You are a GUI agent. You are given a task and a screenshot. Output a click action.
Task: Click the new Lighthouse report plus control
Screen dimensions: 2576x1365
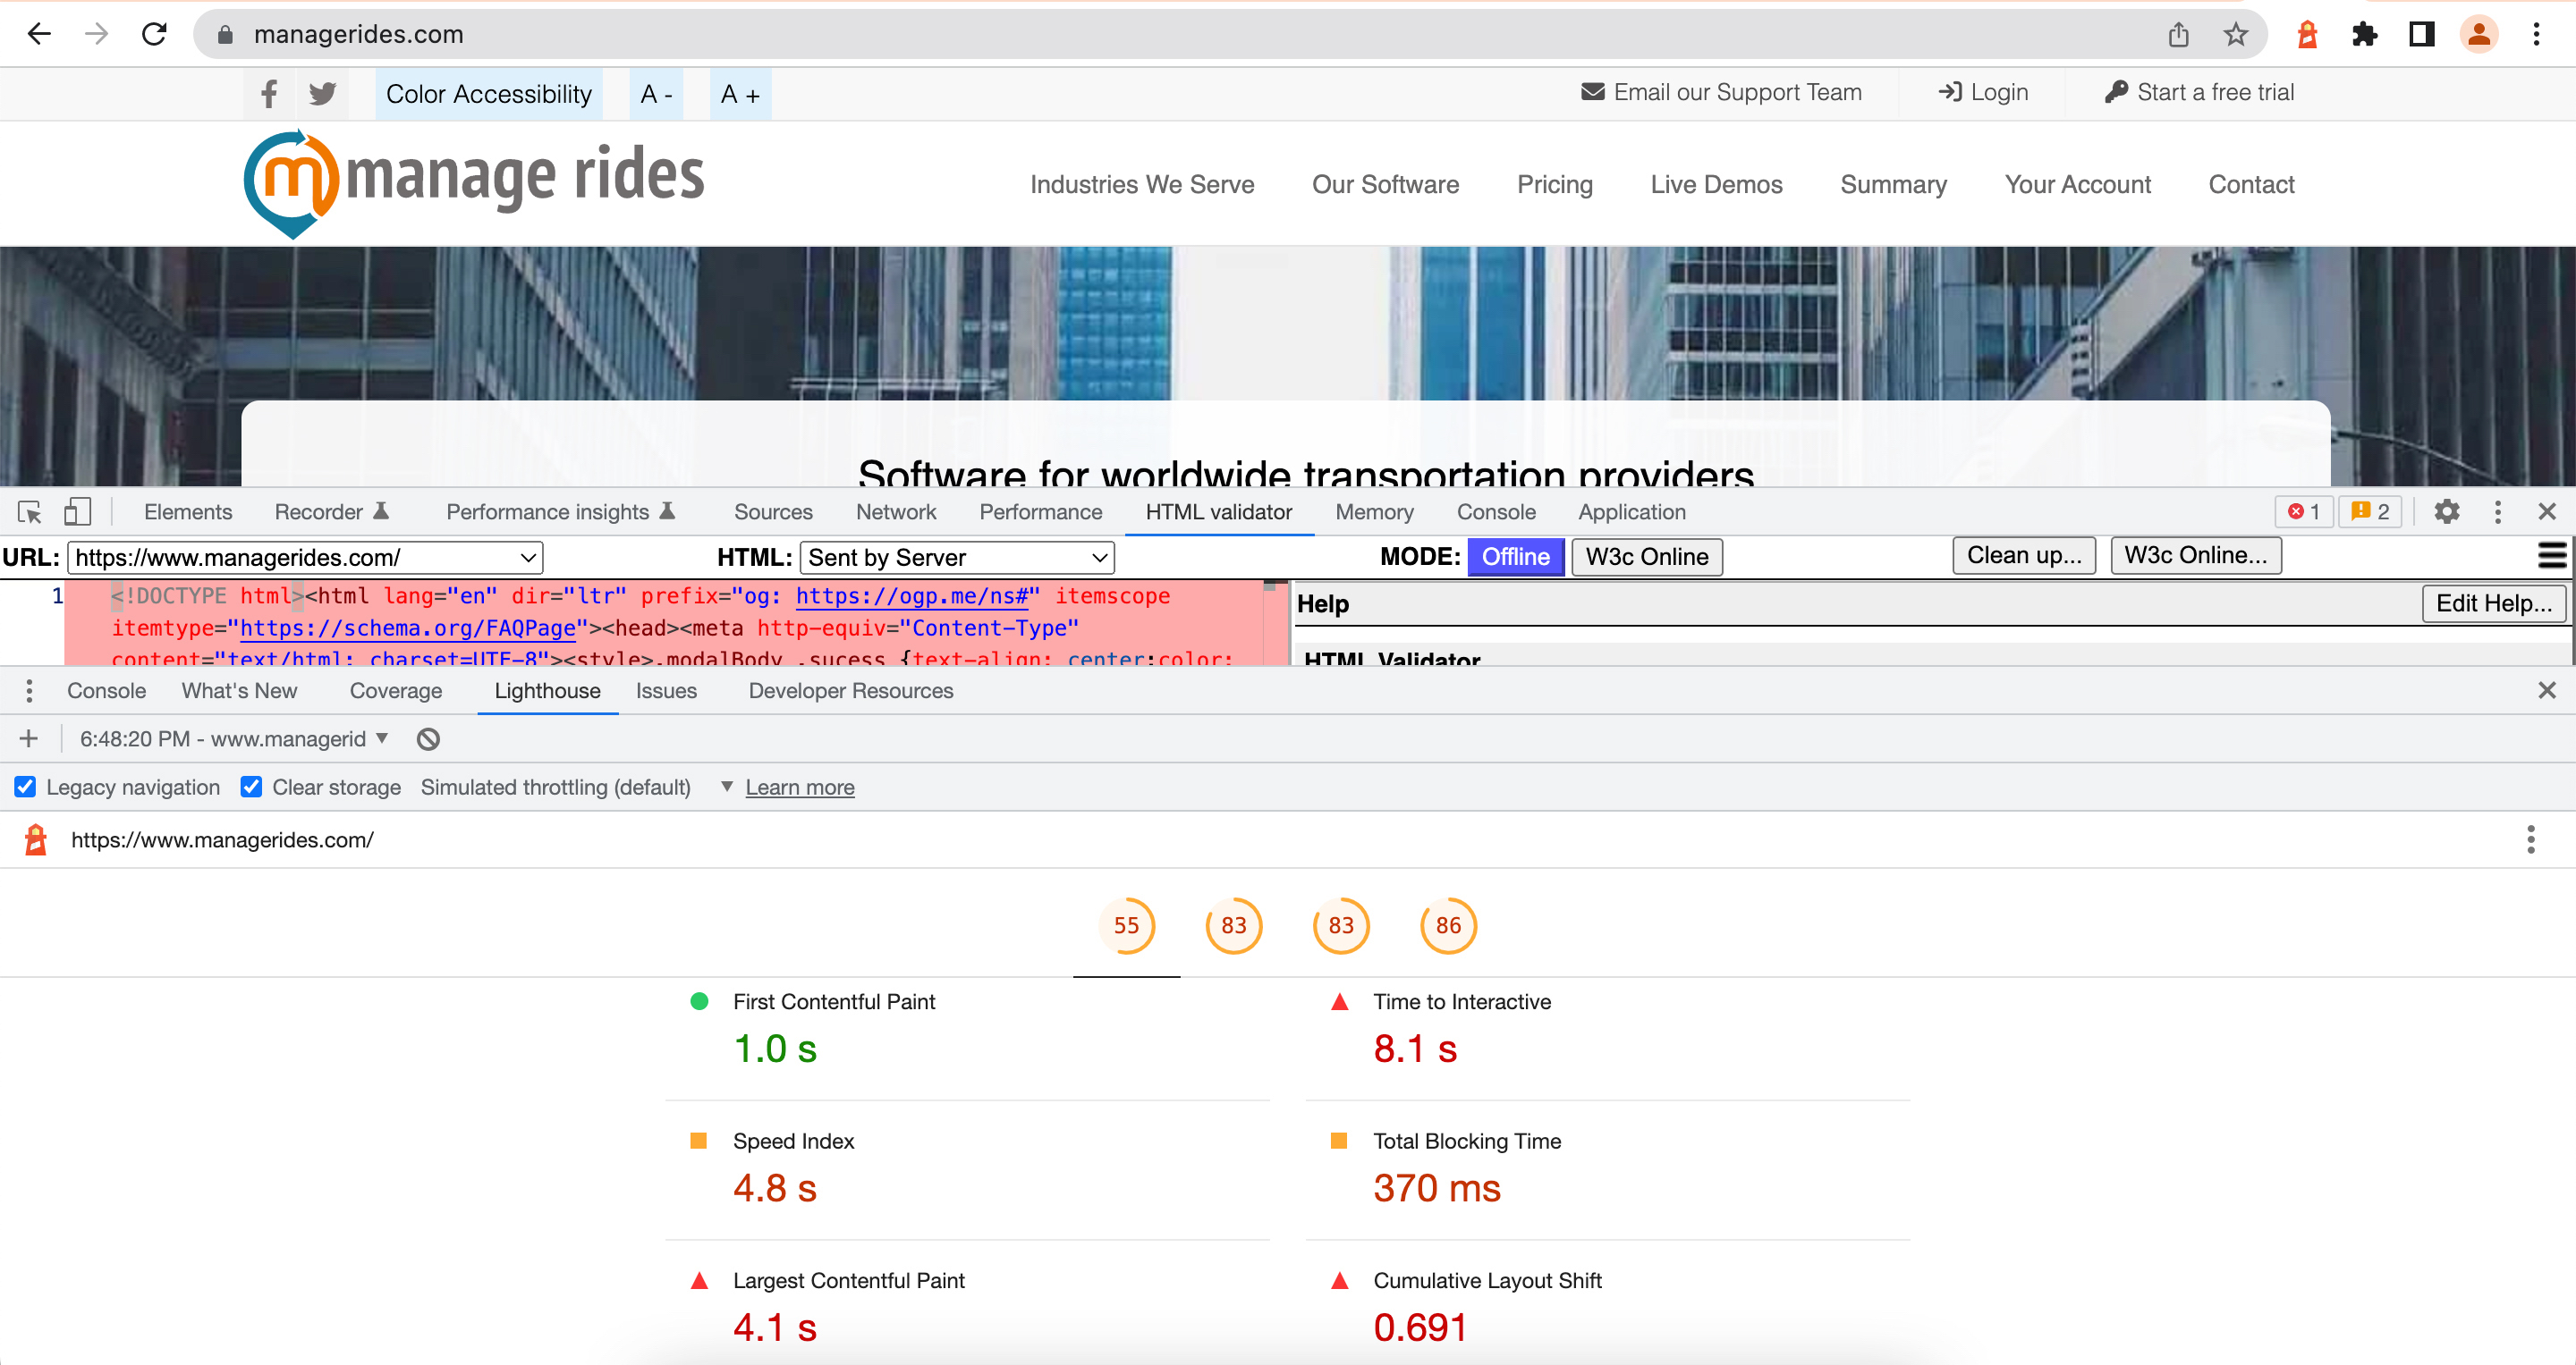[28, 738]
